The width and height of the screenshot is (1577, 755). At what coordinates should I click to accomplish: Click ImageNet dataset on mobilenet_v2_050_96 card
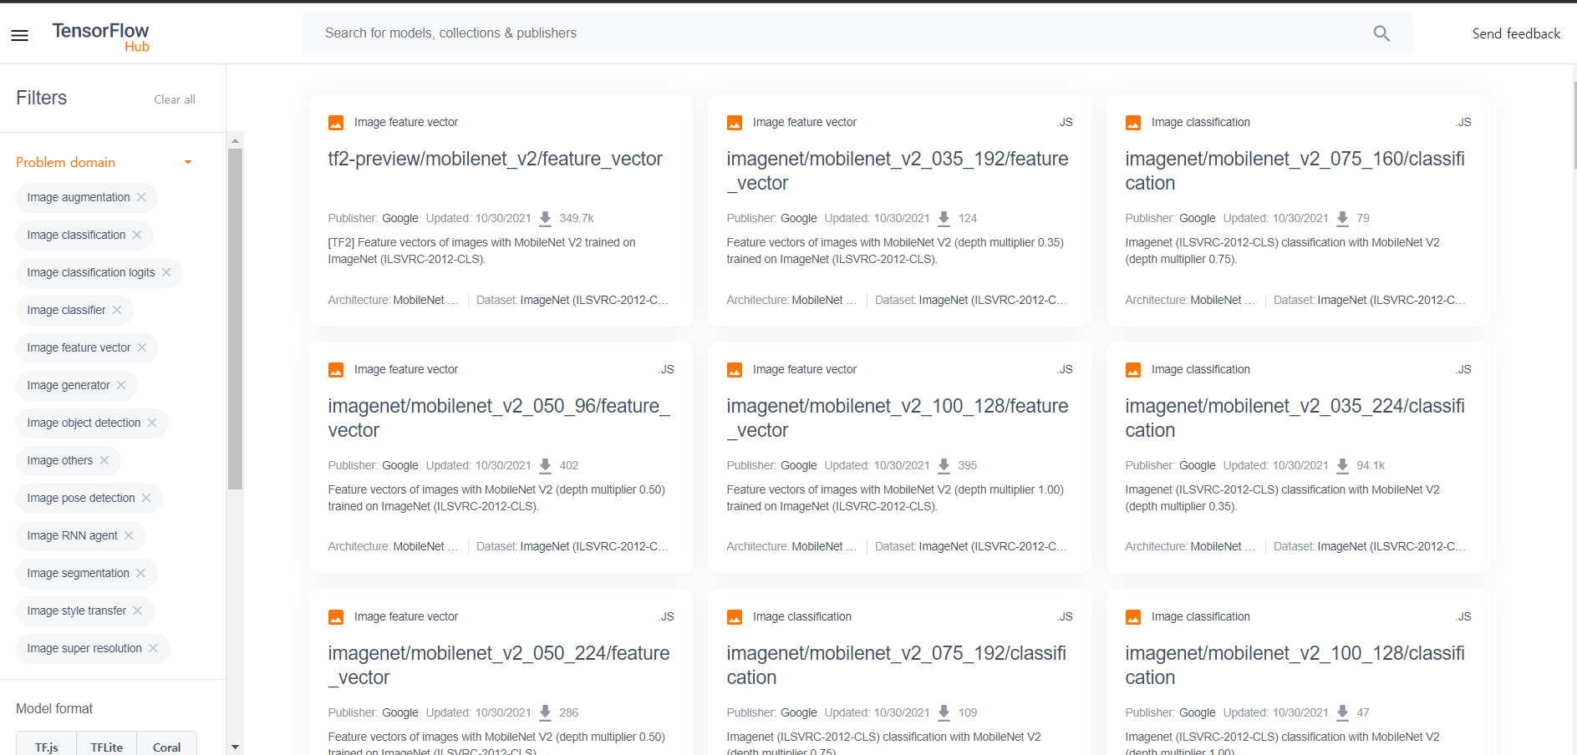tap(594, 546)
